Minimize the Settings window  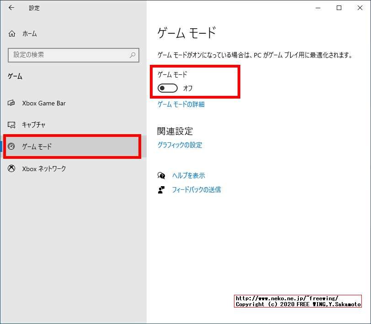tap(318, 8)
